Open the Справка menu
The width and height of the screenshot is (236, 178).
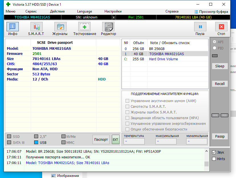[172, 11]
